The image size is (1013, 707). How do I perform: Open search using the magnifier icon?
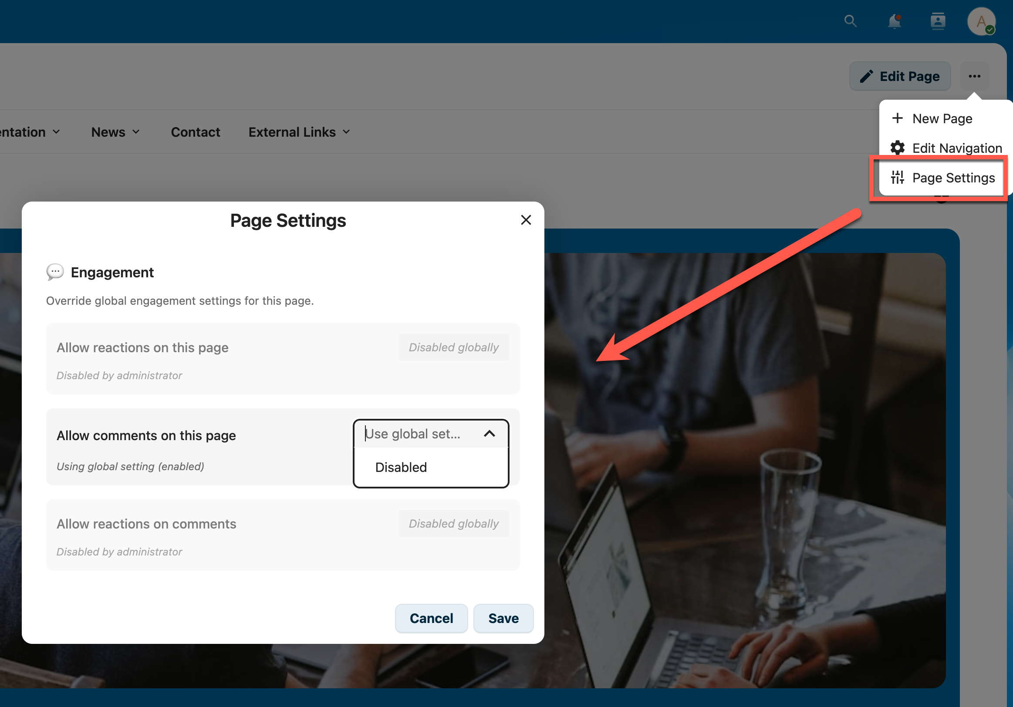coord(850,21)
